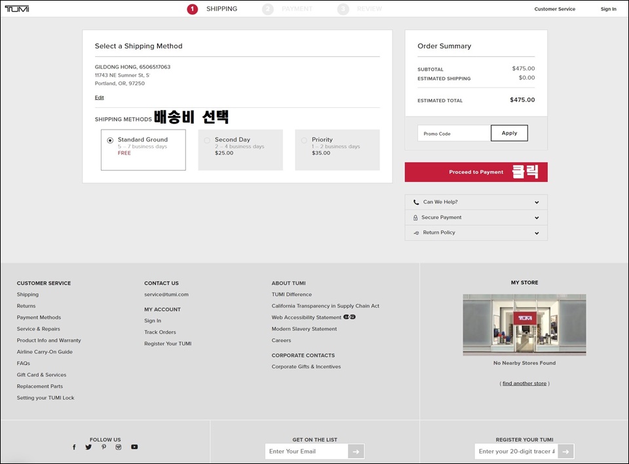Expand Secure Payment section chevron
This screenshot has height=464, width=629.
pyautogui.click(x=537, y=217)
